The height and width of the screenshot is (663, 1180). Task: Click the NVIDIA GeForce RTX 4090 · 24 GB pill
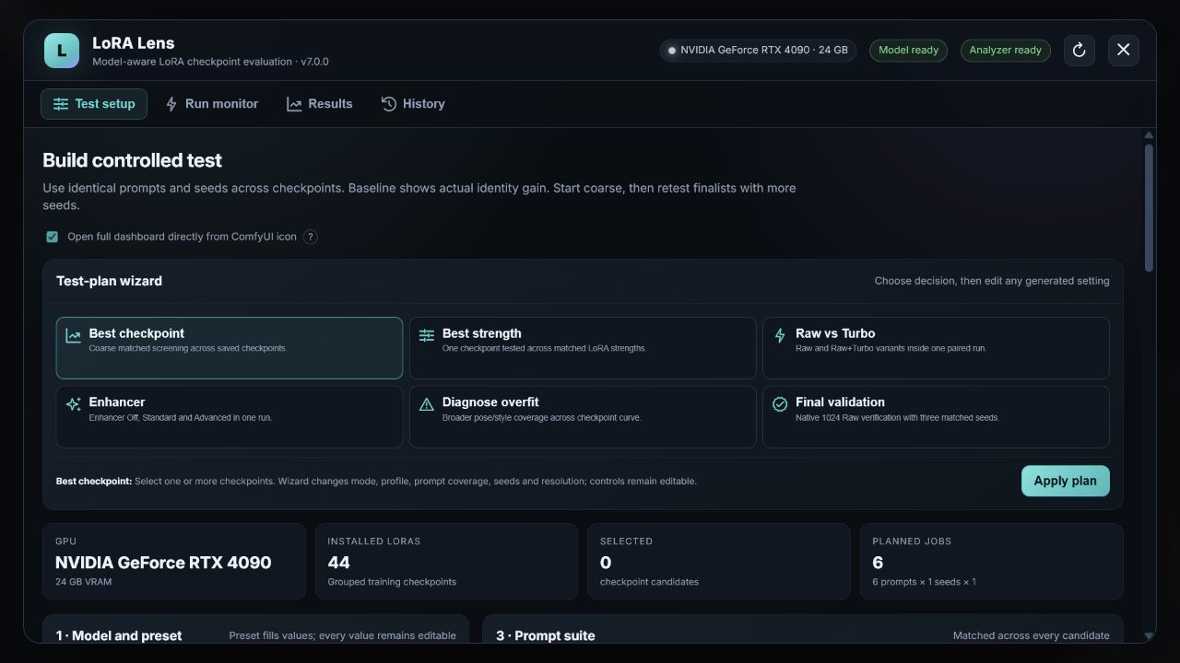[x=758, y=51]
